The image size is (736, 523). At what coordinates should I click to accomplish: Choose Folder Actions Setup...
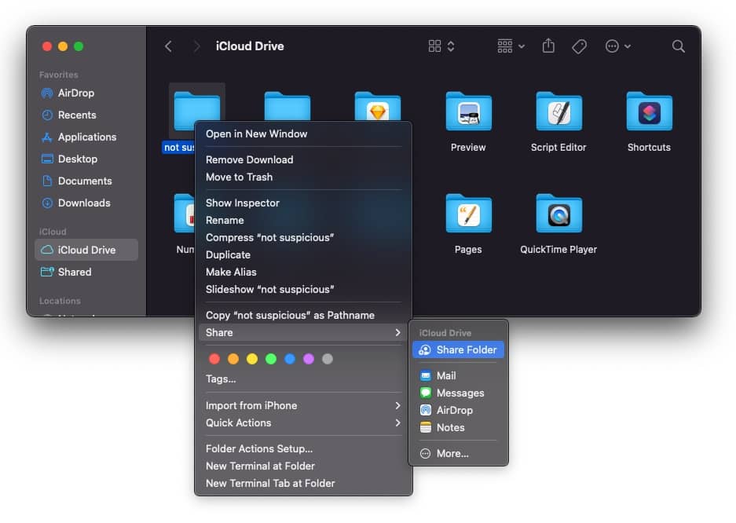coord(303,449)
